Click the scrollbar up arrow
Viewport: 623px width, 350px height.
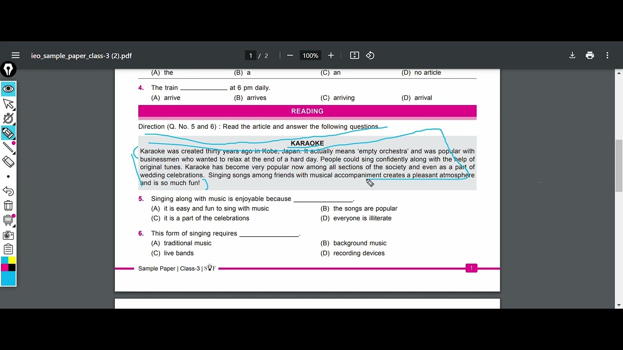619,73
